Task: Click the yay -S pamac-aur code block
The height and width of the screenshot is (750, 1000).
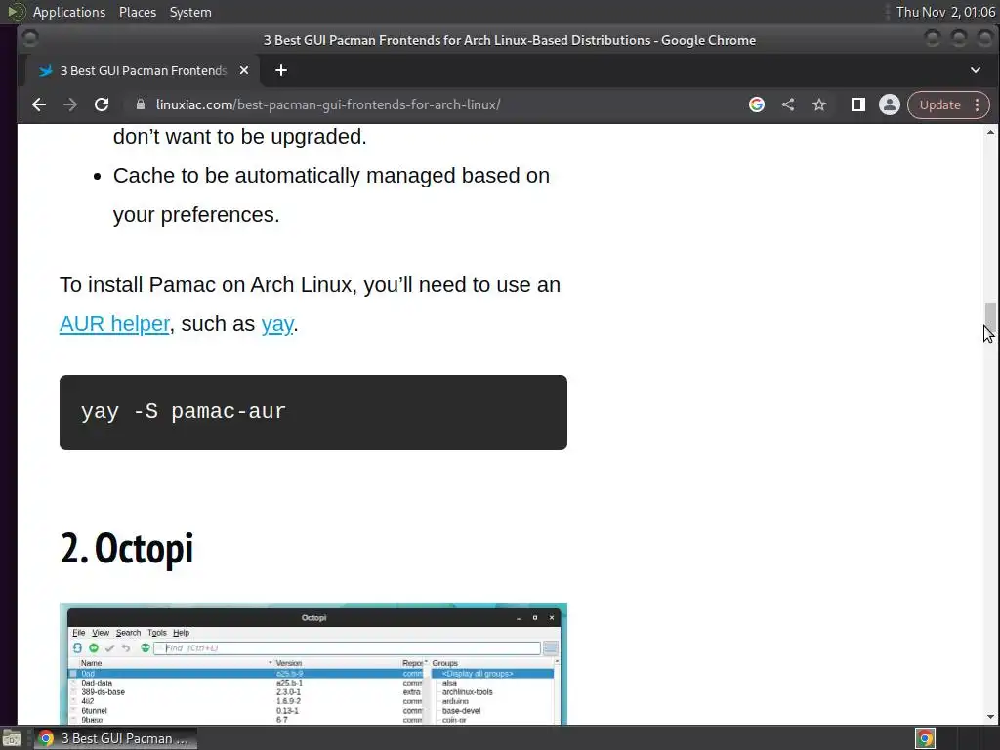Action: pos(313,412)
